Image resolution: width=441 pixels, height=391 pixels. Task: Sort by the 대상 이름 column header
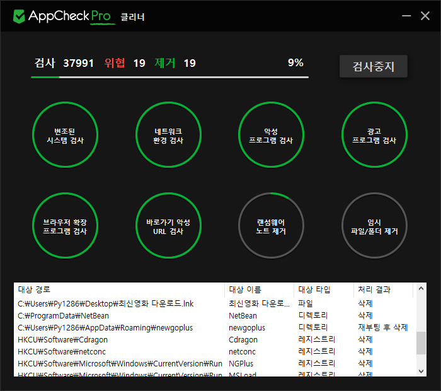[x=259, y=289]
